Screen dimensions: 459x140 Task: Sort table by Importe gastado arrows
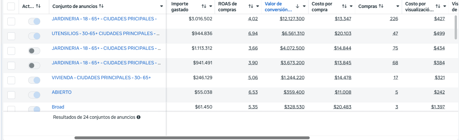[x=204, y=6]
